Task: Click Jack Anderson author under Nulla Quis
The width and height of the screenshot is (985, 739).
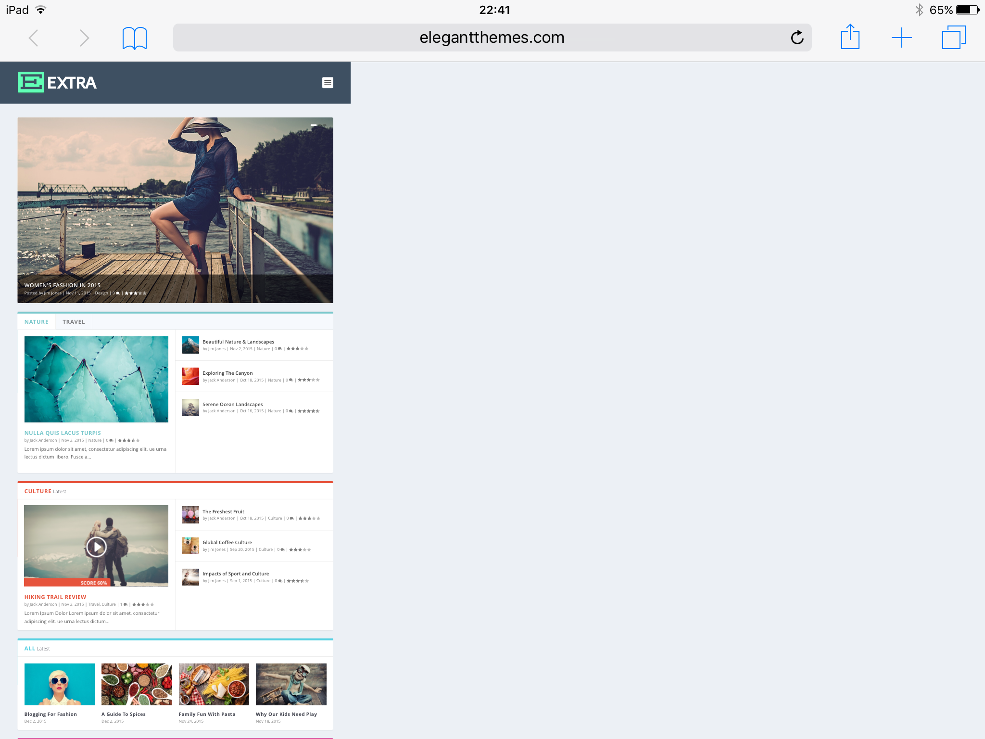Action: pyautogui.click(x=43, y=440)
